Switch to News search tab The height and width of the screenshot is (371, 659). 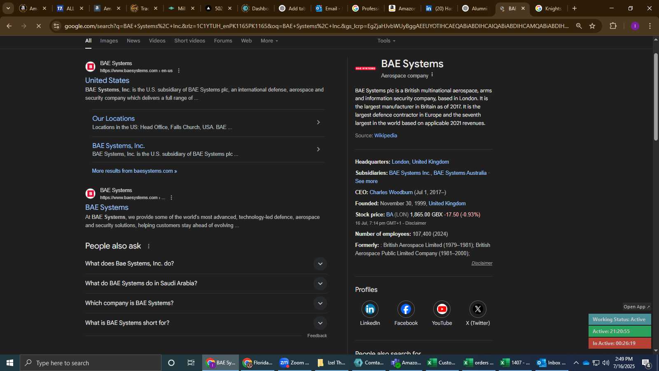(133, 41)
